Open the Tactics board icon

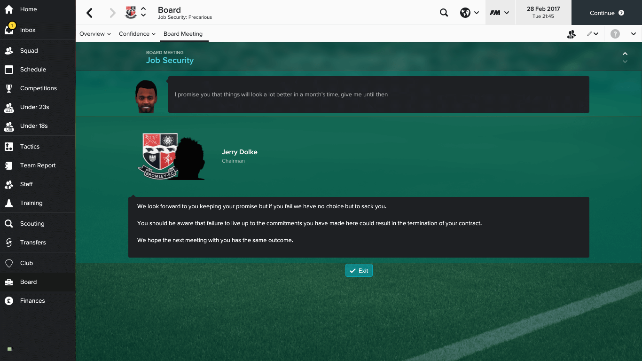(9, 147)
